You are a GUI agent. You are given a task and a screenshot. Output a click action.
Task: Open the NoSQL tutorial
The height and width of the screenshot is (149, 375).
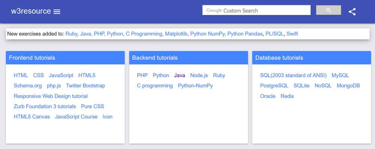pos(323,86)
